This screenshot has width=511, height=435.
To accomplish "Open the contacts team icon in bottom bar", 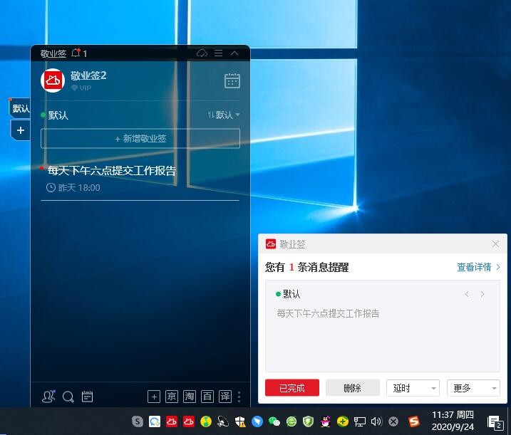I will (x=49, y=397).
